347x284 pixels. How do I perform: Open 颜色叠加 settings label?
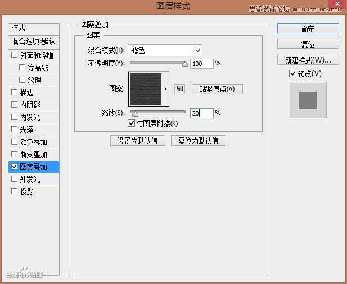[33, 142]
